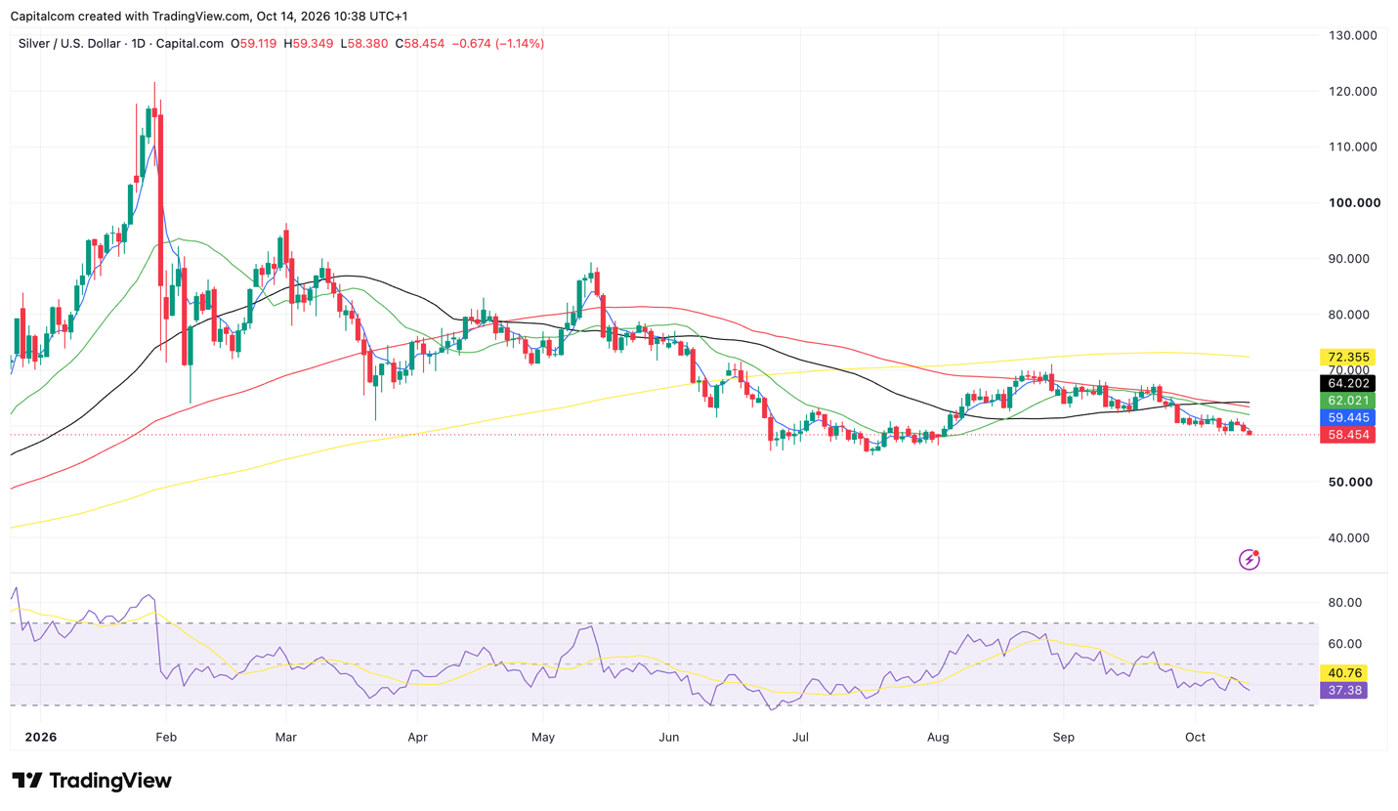Click the 120.000 price axis label

click(x=1351, y=91)
